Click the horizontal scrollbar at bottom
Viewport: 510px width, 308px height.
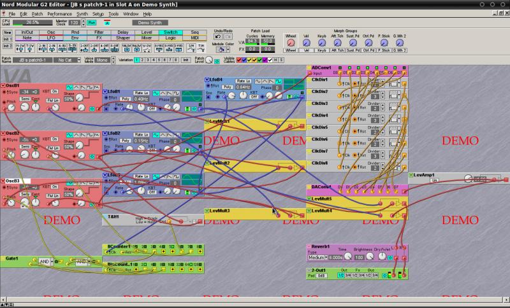tap(254, 300)
